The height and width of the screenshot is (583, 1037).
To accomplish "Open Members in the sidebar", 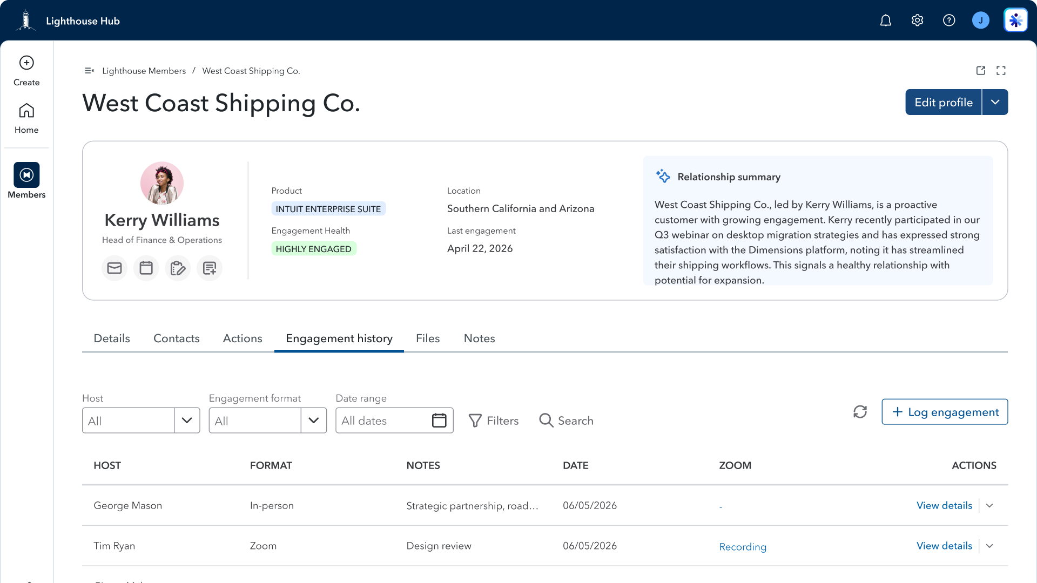I will [x=26, y=181].
